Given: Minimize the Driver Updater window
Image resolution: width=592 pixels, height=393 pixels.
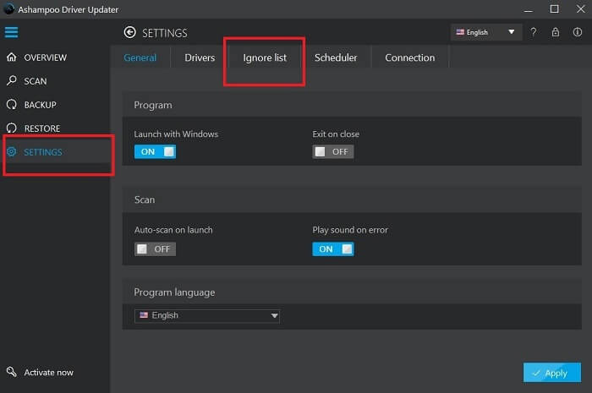Looking at the screenshot, I should pyautogui.click(x=529, y=9).
